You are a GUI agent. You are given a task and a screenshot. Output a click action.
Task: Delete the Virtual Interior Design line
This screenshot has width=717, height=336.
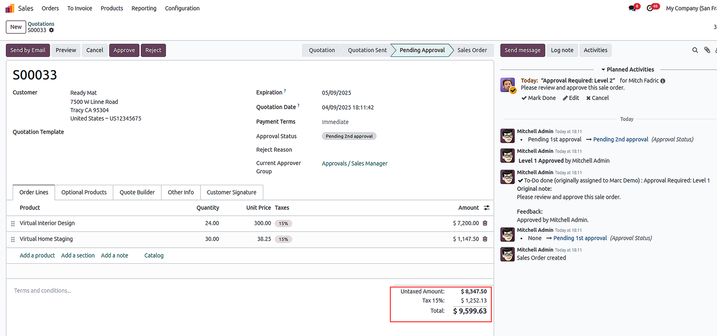(x=485, y=223)
